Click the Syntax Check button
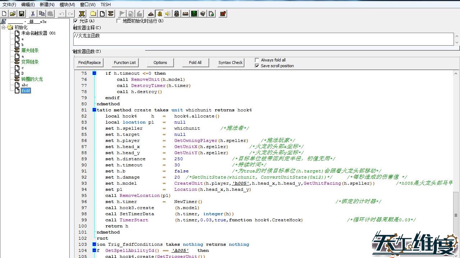The image size is (460, 258). (230, 63)
